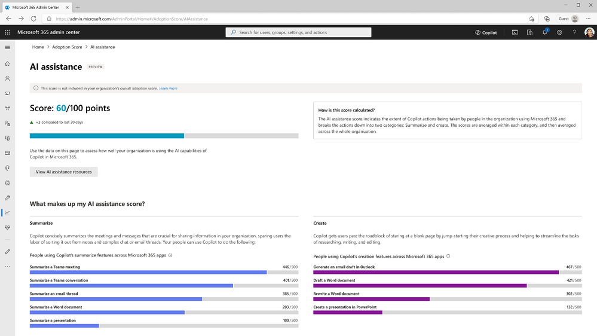The width and height of the screenshot is (597, 336).
Task: Open the Teams & groups sidebar icon
Action: coord(7,108)
